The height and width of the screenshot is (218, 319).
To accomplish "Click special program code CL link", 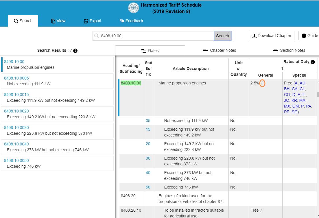I will pos(302,89).
